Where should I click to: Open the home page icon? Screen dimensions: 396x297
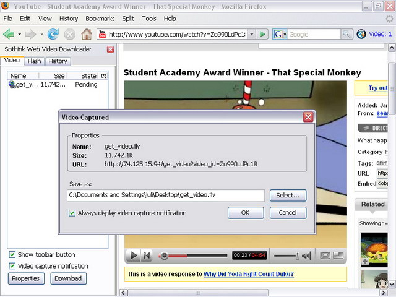(87, 34)
